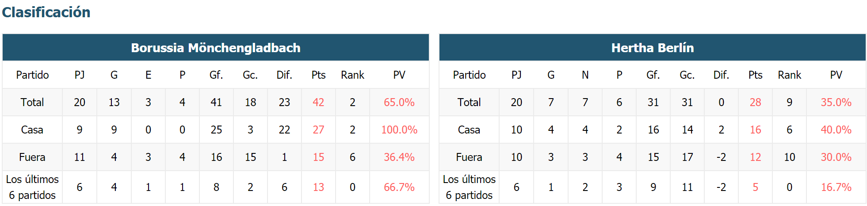Select Hertha's 35.0% total win percentage
Viewport: 867px width, 206px height.
coord(836,102)
